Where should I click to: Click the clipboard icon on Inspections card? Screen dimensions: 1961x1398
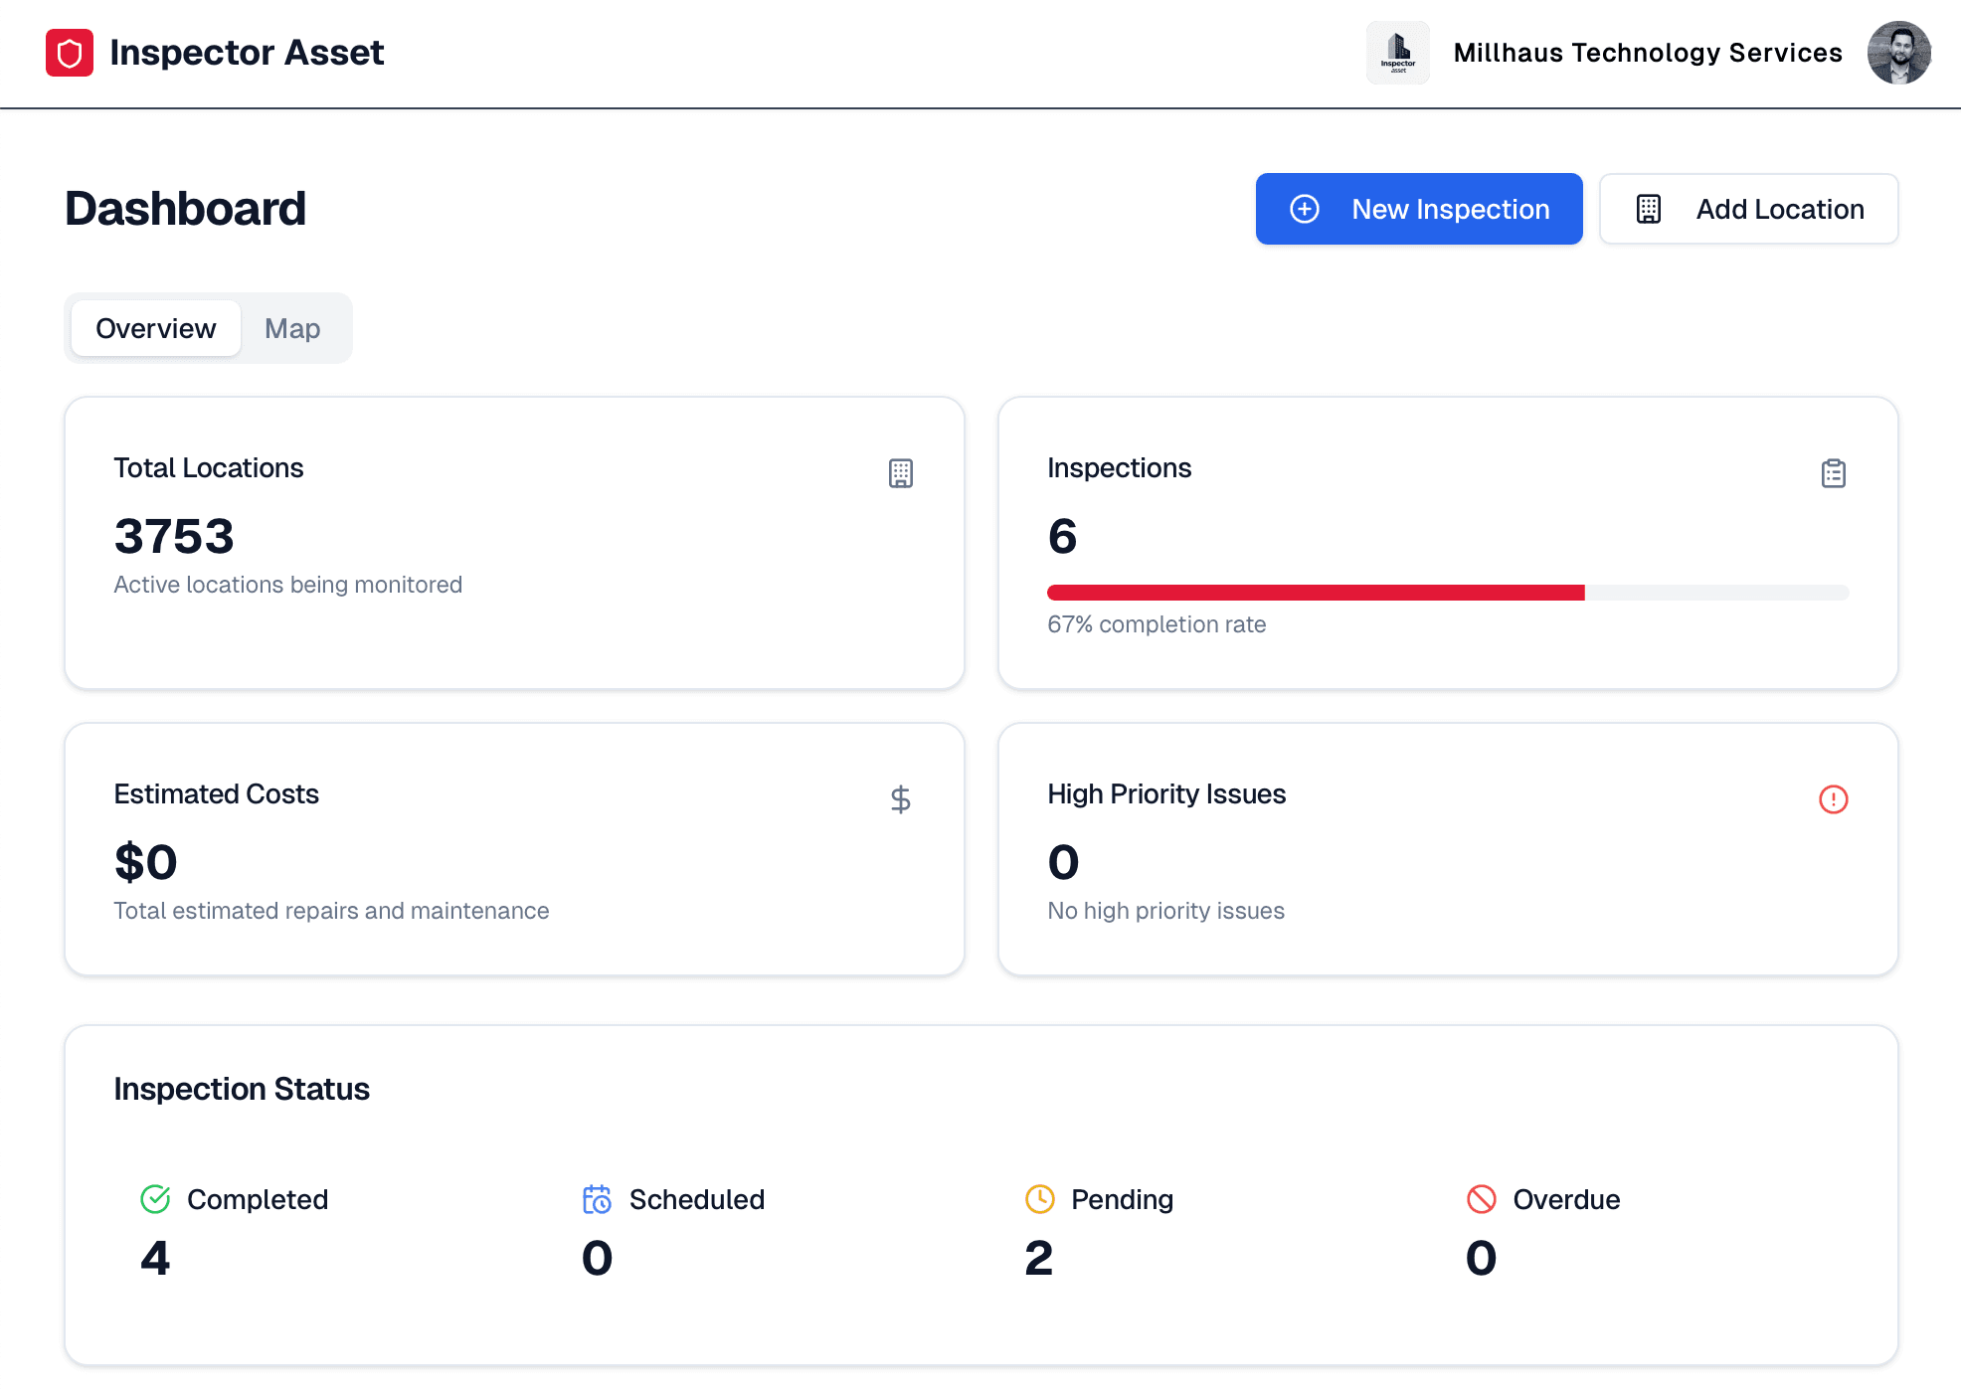[x=1834, y=473]
